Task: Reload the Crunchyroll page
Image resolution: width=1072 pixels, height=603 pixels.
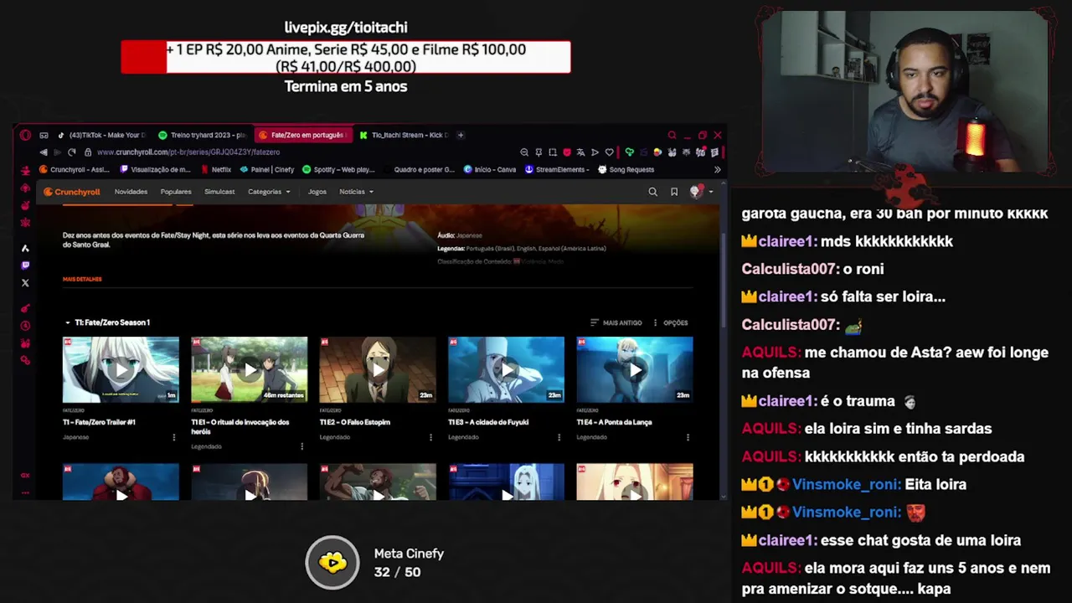Action: pos(71,152)
